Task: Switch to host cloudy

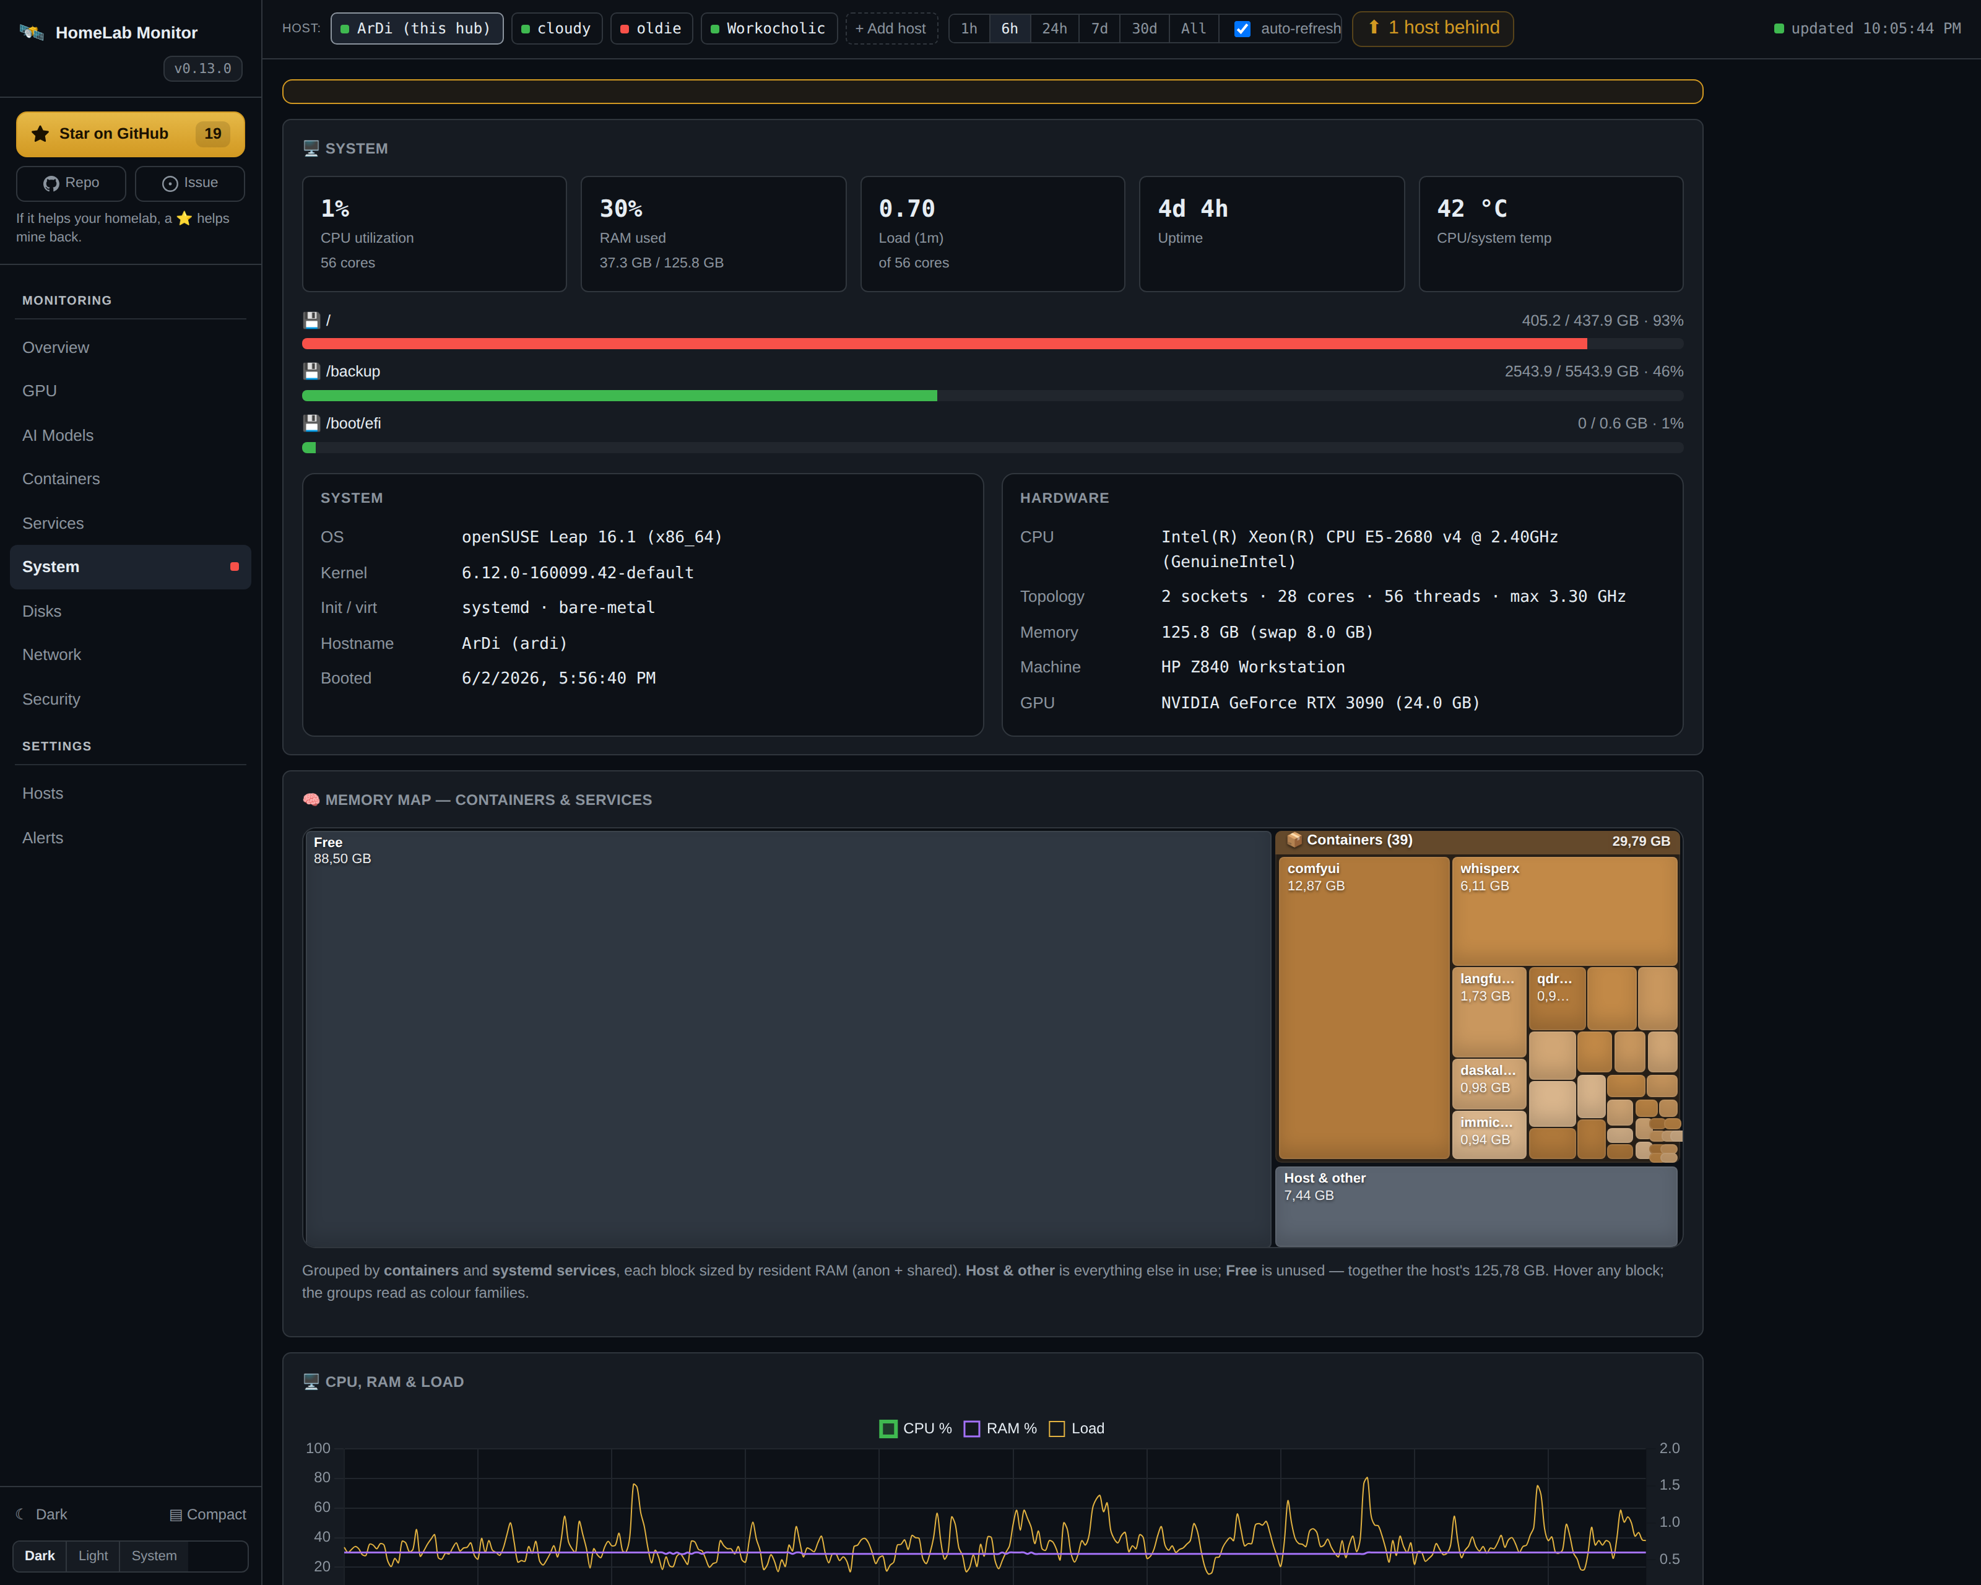Action: 557,28
